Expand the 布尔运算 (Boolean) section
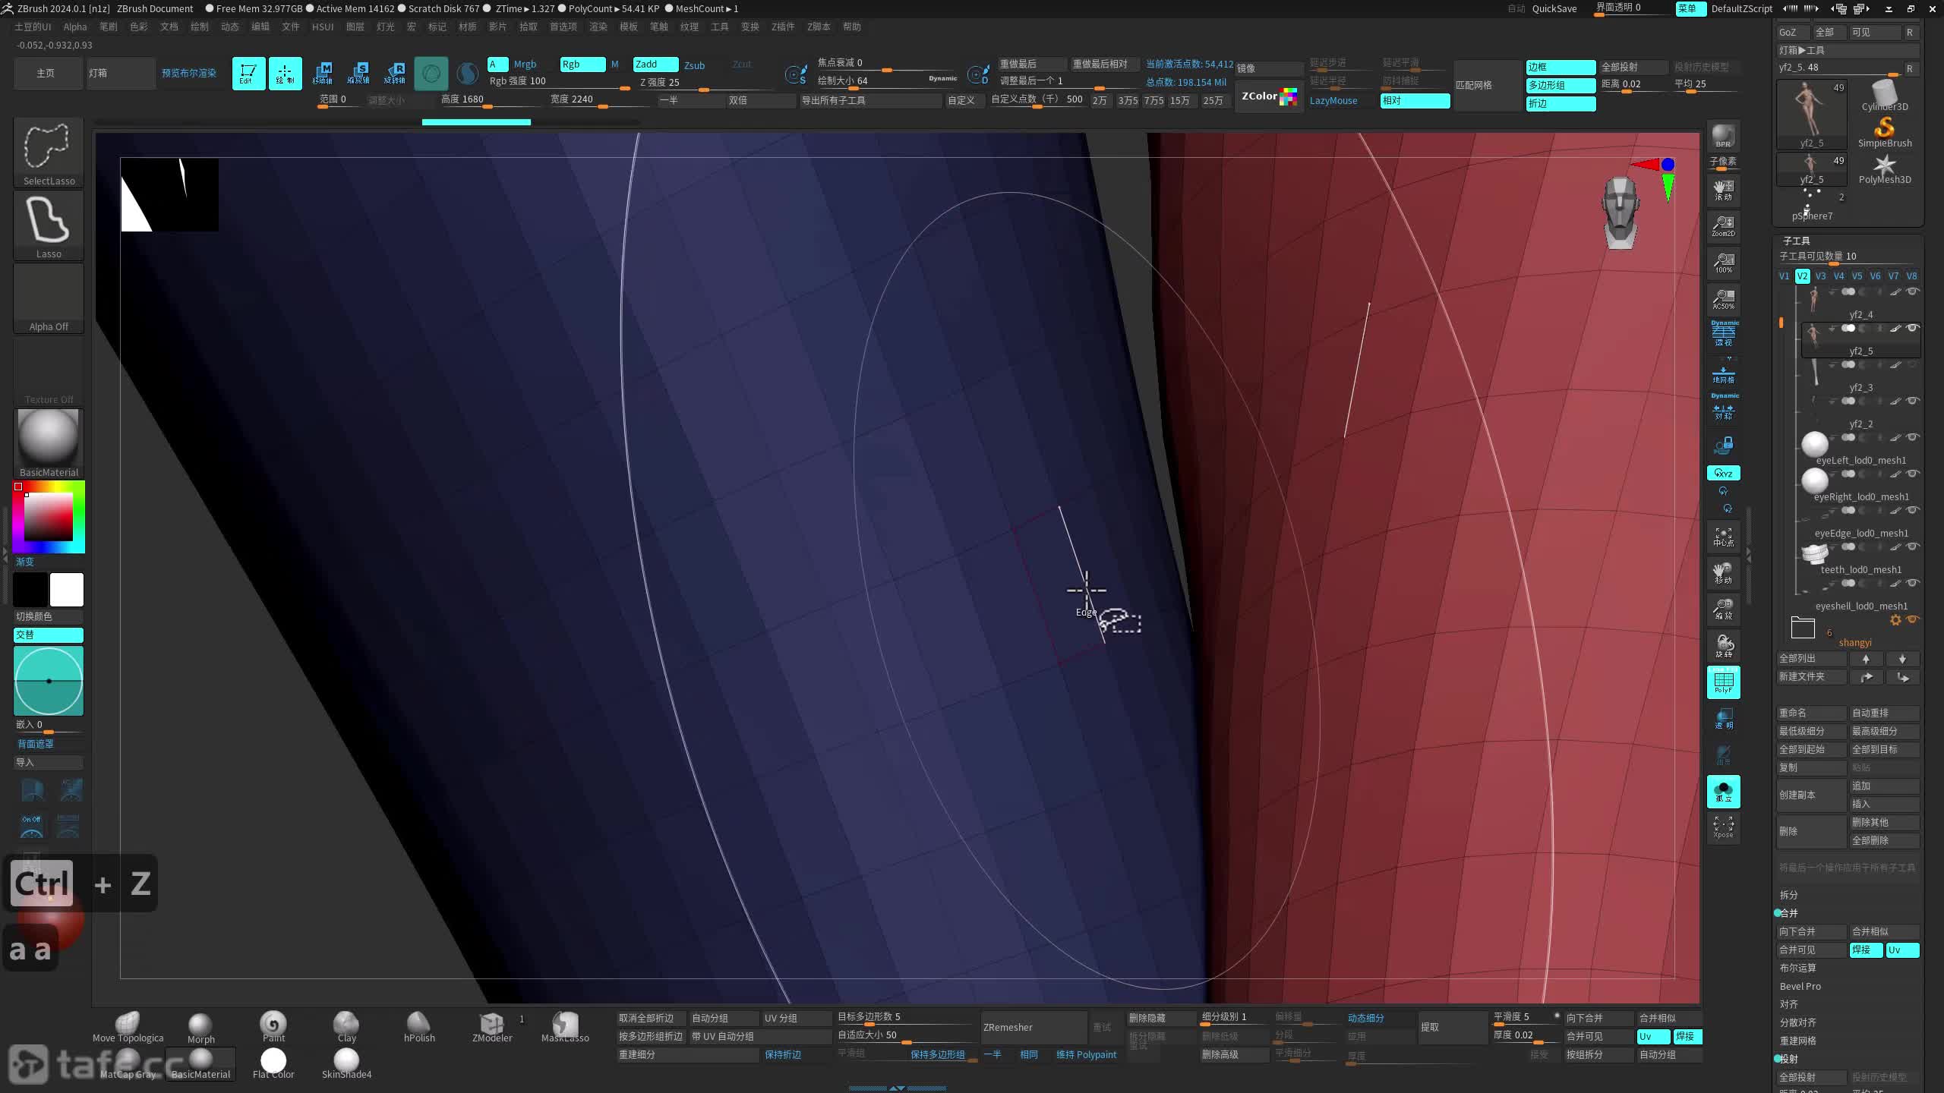1944x1093 pixels. [x=1797, y=968]
